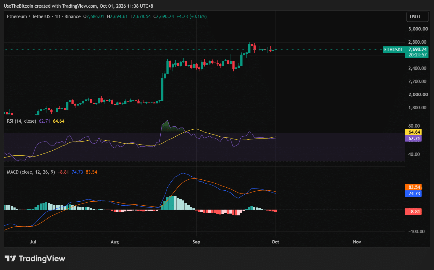Select the Ethereum / TetherUS symbol title

point(29,16)
